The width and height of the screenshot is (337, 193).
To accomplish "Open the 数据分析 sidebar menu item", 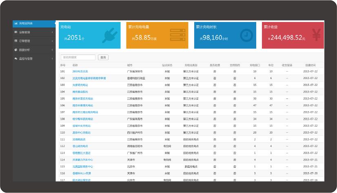I will (x=24, y=50).
